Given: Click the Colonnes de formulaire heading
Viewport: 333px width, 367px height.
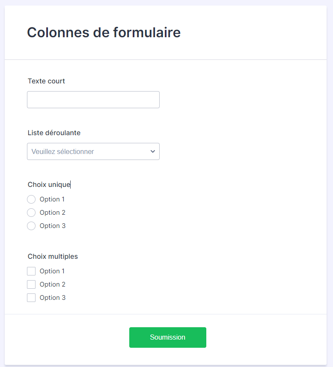Looking at the screenshot, I should (x=104, y=33).
